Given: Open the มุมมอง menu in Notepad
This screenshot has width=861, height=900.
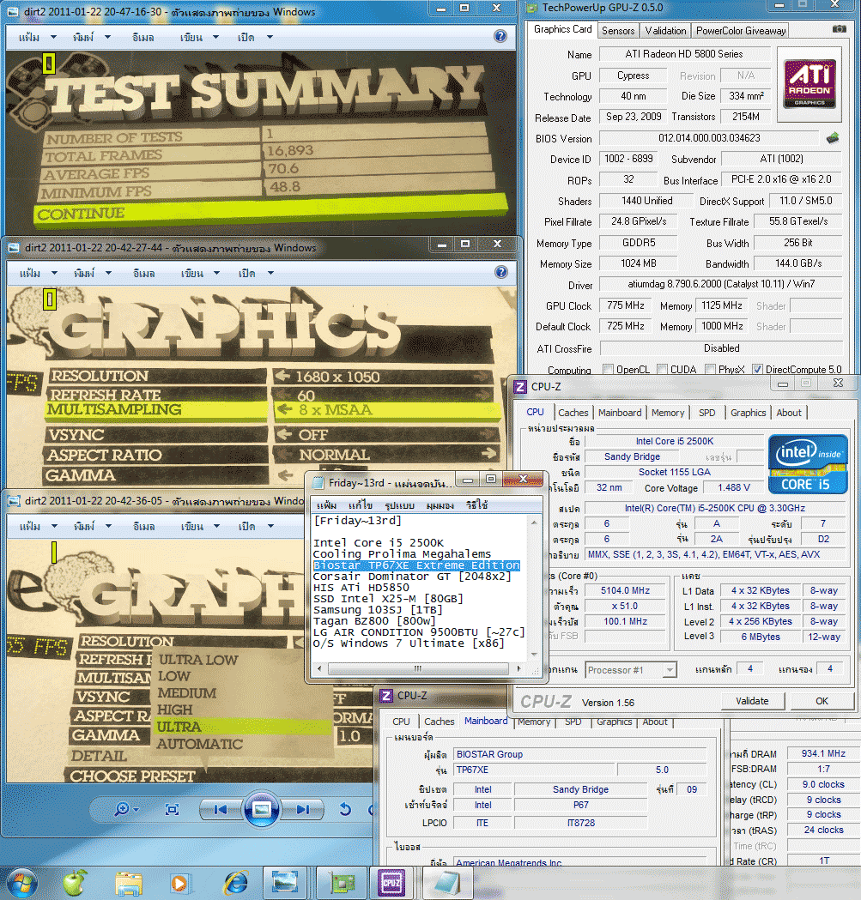Looking at the screenshot, I should pyautogui.click(x=440, y=505).
